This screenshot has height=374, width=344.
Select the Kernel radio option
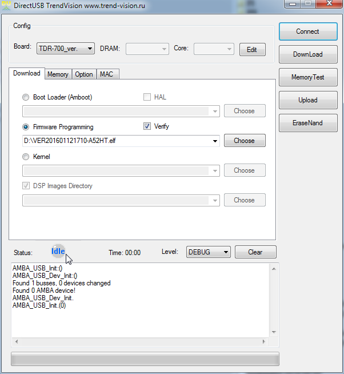26,157
